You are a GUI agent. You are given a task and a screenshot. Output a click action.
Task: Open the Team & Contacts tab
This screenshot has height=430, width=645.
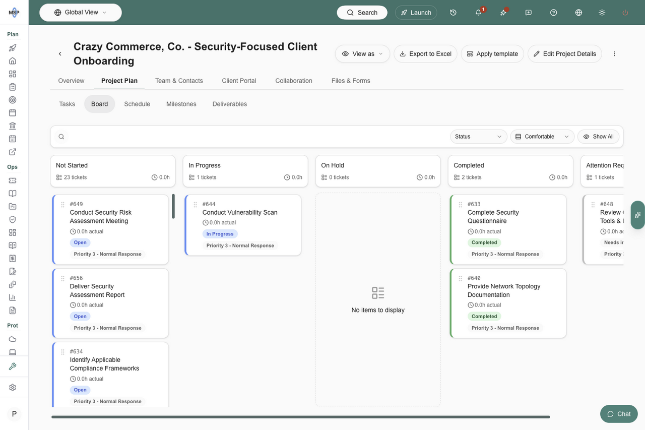(x=179, y=81)
